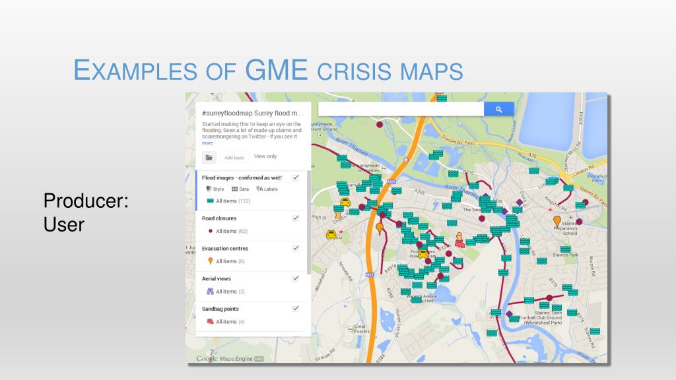Select the Aerial views layer title
The image size is (676, 380).
pos(217,279)
